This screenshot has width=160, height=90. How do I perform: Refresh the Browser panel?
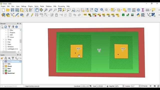[5, 27]
